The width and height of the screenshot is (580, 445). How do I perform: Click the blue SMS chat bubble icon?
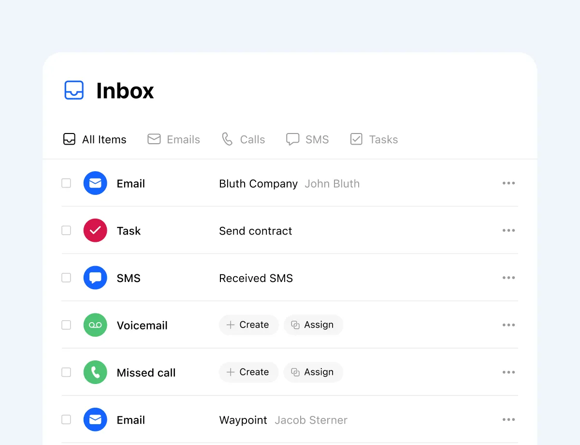click(x=95, y=278)
